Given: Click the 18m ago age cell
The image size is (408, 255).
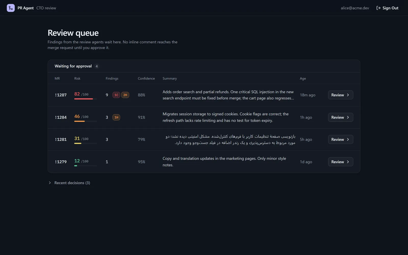Looking at the screenshot, I should [308, 95].
